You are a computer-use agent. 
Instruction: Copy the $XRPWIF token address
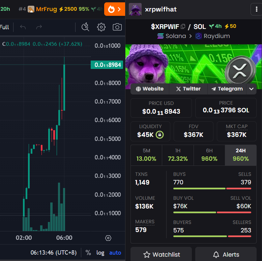click(x=183, y=26)
